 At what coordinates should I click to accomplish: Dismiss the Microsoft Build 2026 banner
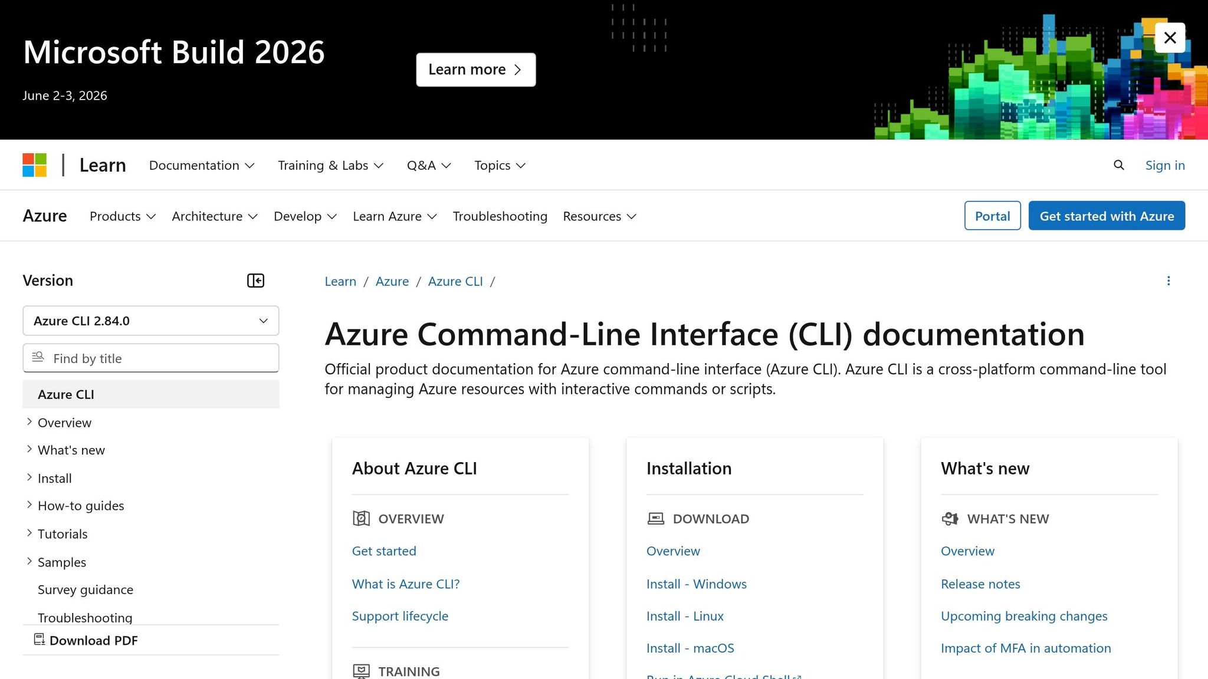point(1170,37)
